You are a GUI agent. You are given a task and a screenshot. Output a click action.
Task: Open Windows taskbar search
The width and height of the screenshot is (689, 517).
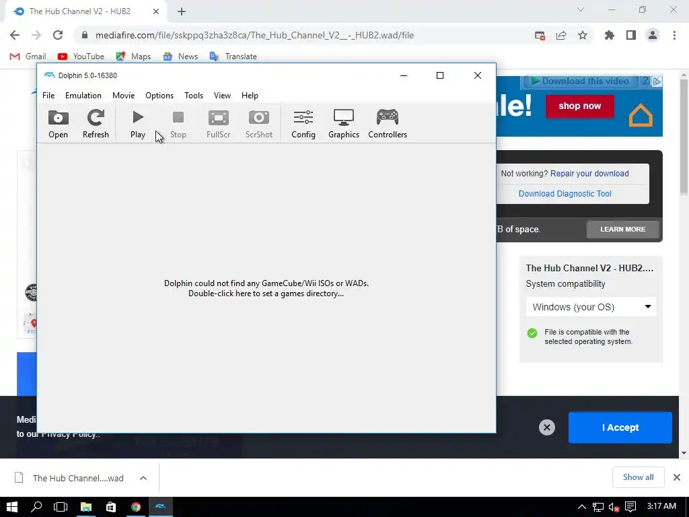coord(36,507)
